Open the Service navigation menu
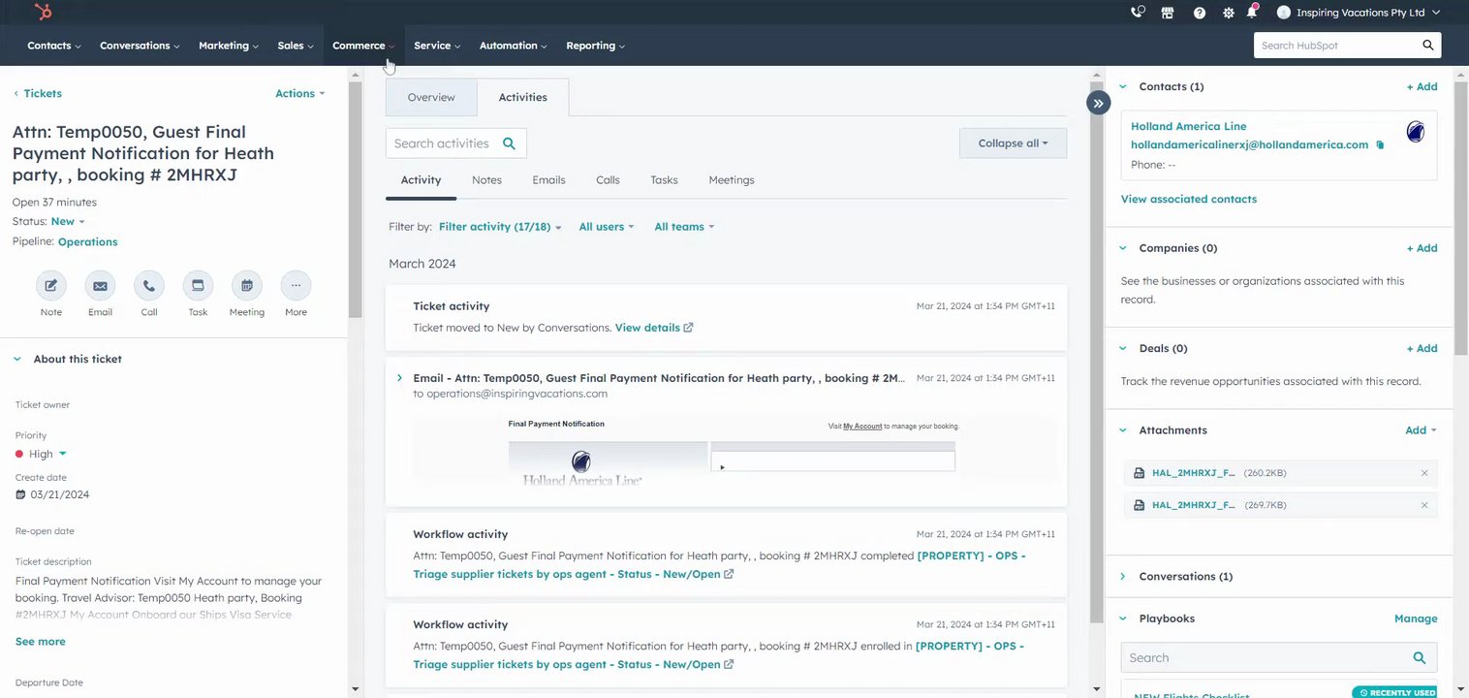The image size is (1469, 698). click(x=437, y=46)
